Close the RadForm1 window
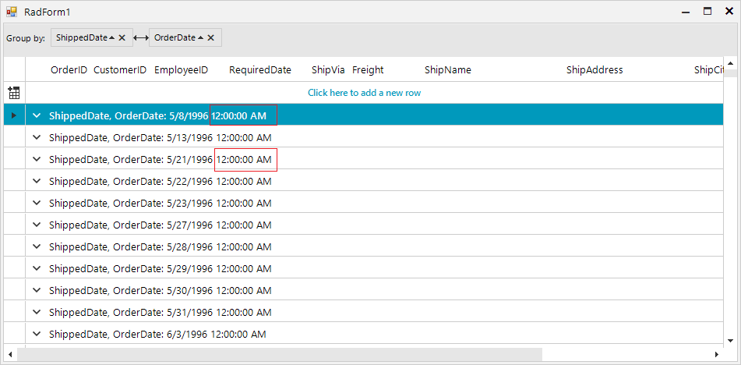741x365 pixels. (x=729, y=12)
